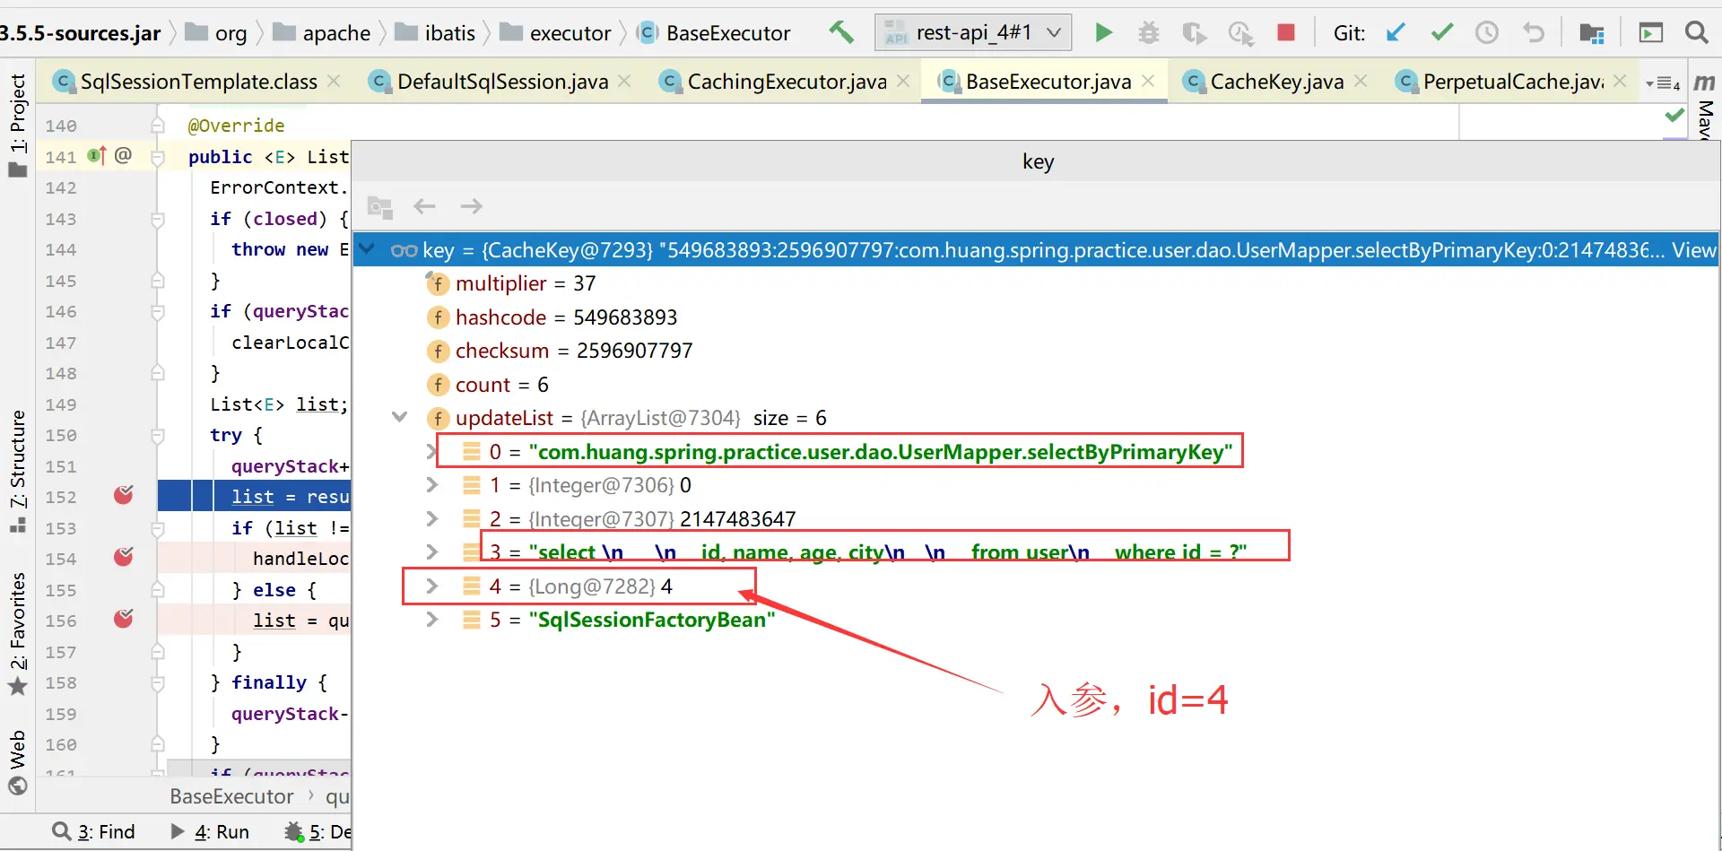Image resolution: width=1722 pixels, height=851 pixels.
Task: Switch to CachingExecutor.java tab
Action: point(787,82)
